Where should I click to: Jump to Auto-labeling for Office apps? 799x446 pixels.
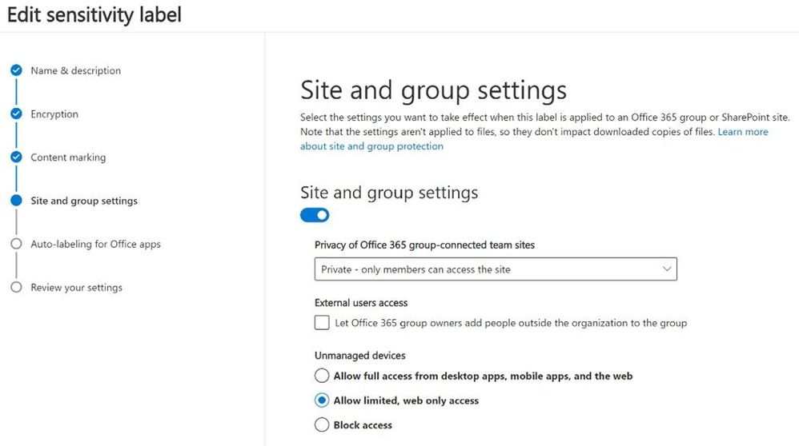(95, 244)
